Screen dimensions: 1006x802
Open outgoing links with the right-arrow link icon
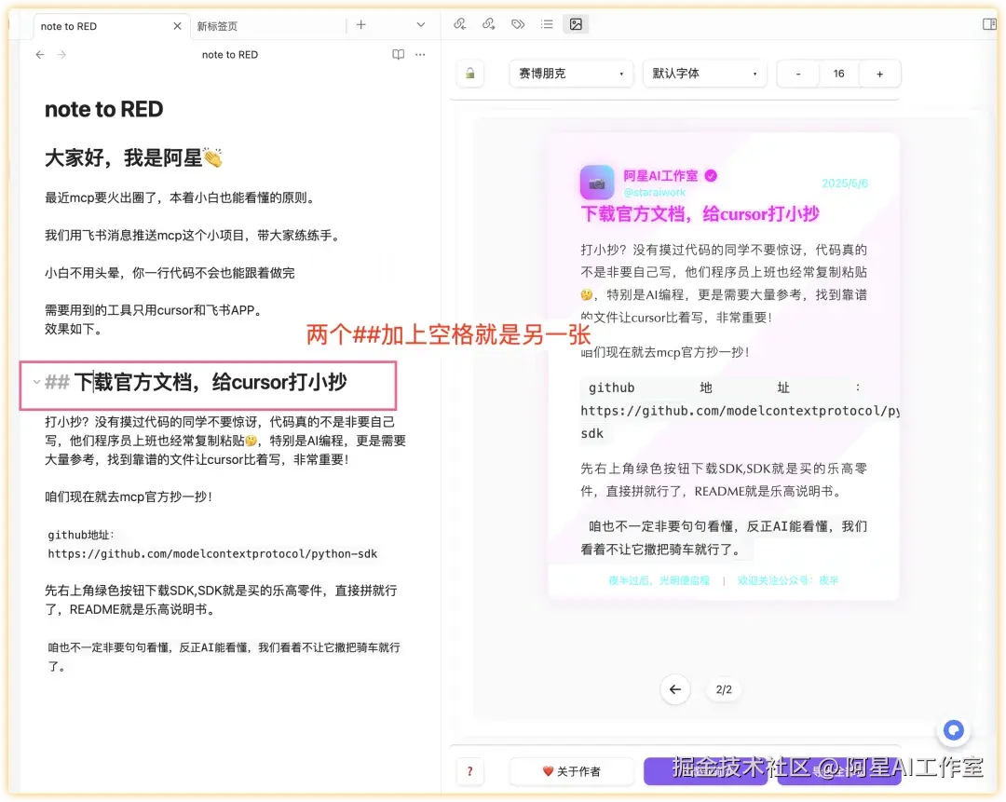click(489, 25)
